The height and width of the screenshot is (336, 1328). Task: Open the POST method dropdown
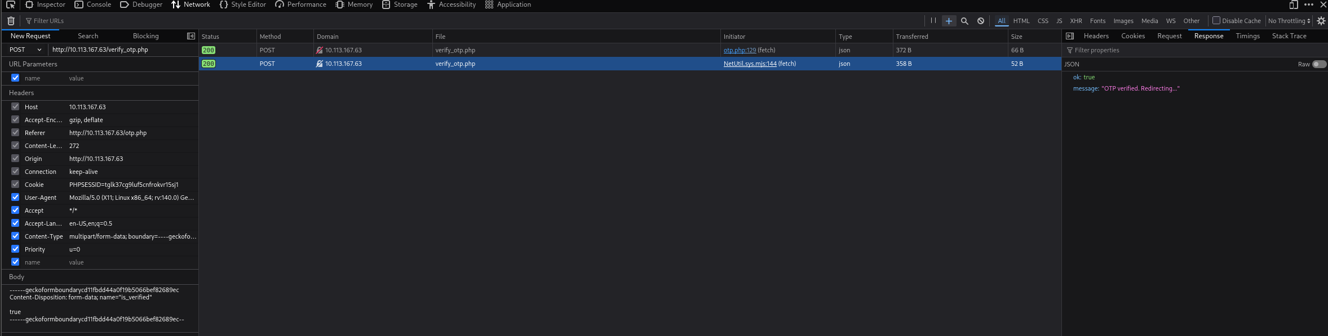coord(25,50)
